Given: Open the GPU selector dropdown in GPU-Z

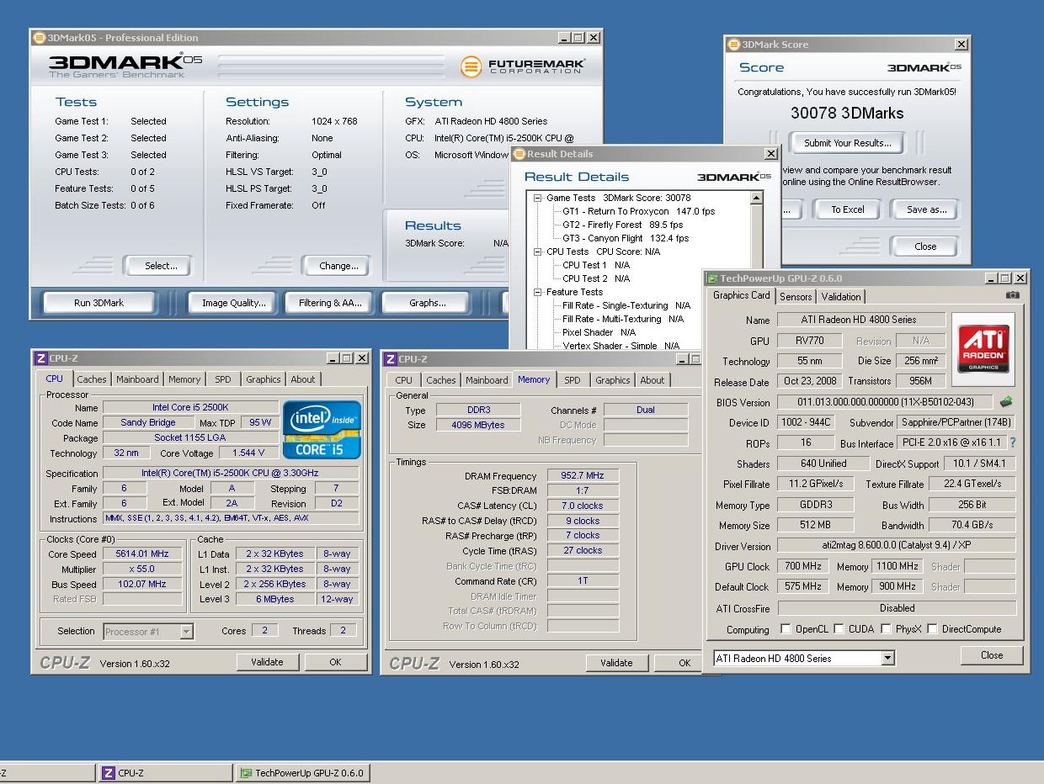Looking at the screenshot, I should click(887, 659).
